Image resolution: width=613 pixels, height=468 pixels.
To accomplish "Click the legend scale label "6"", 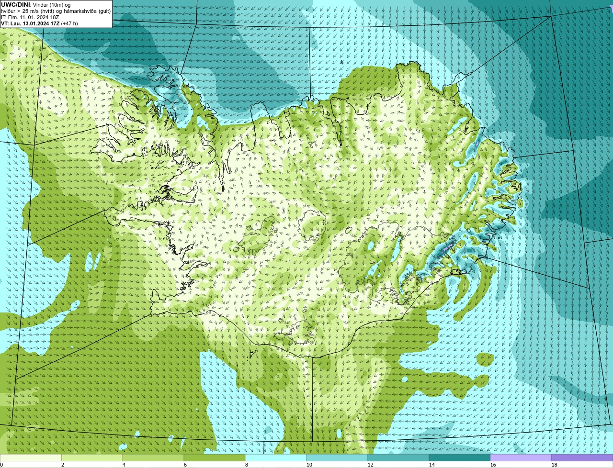I will pyautogui.click(x=185, y=465).
